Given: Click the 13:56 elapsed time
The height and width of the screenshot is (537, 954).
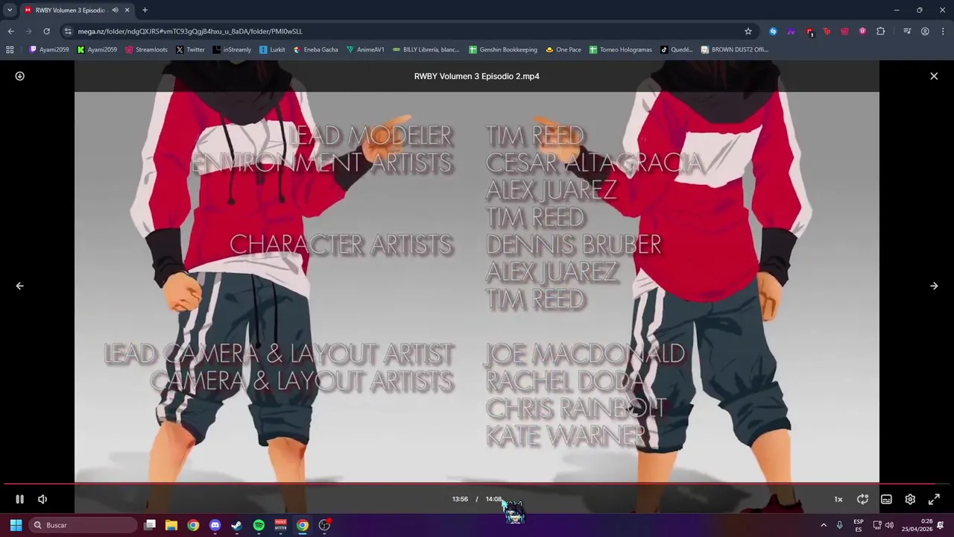Looking at the screenshot, I should tap(460, 500).
